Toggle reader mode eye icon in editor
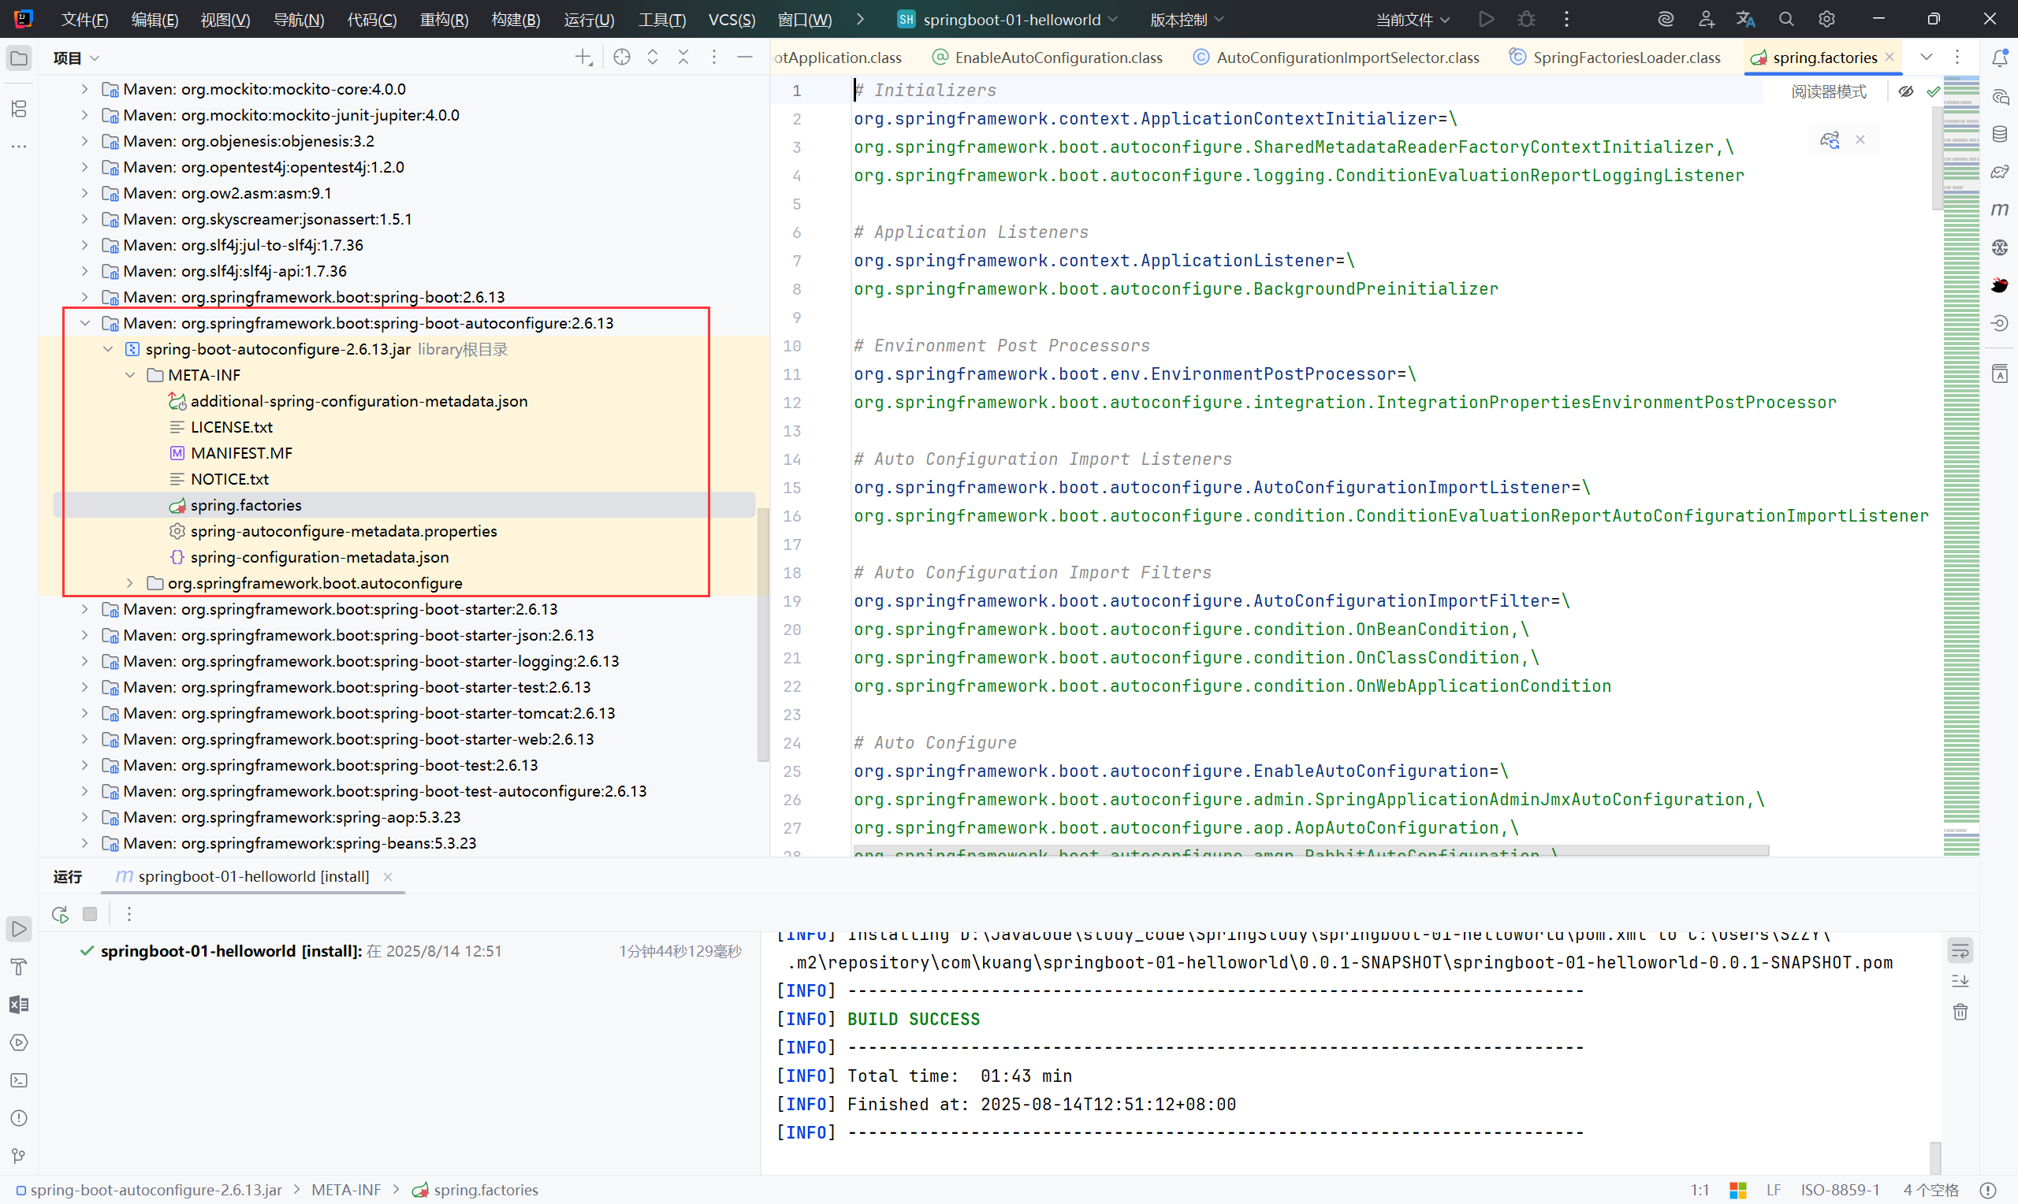 tap(1905, 91)
